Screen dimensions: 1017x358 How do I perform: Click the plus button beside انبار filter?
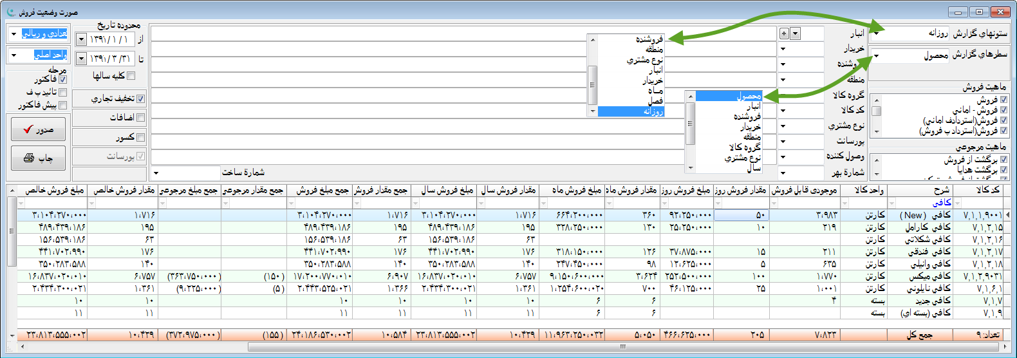pyautogui.click(x=783, y=33)
